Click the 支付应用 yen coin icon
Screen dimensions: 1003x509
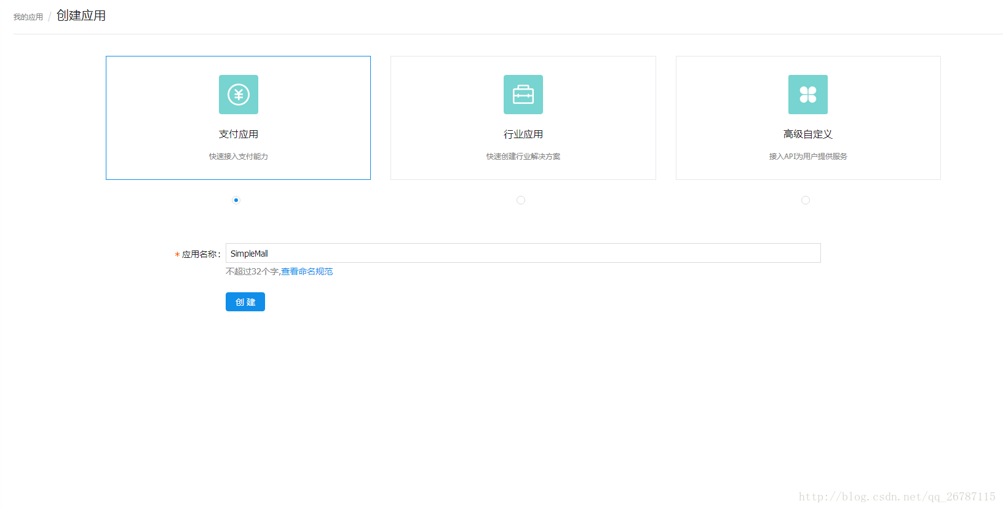(x=239, y=95)
